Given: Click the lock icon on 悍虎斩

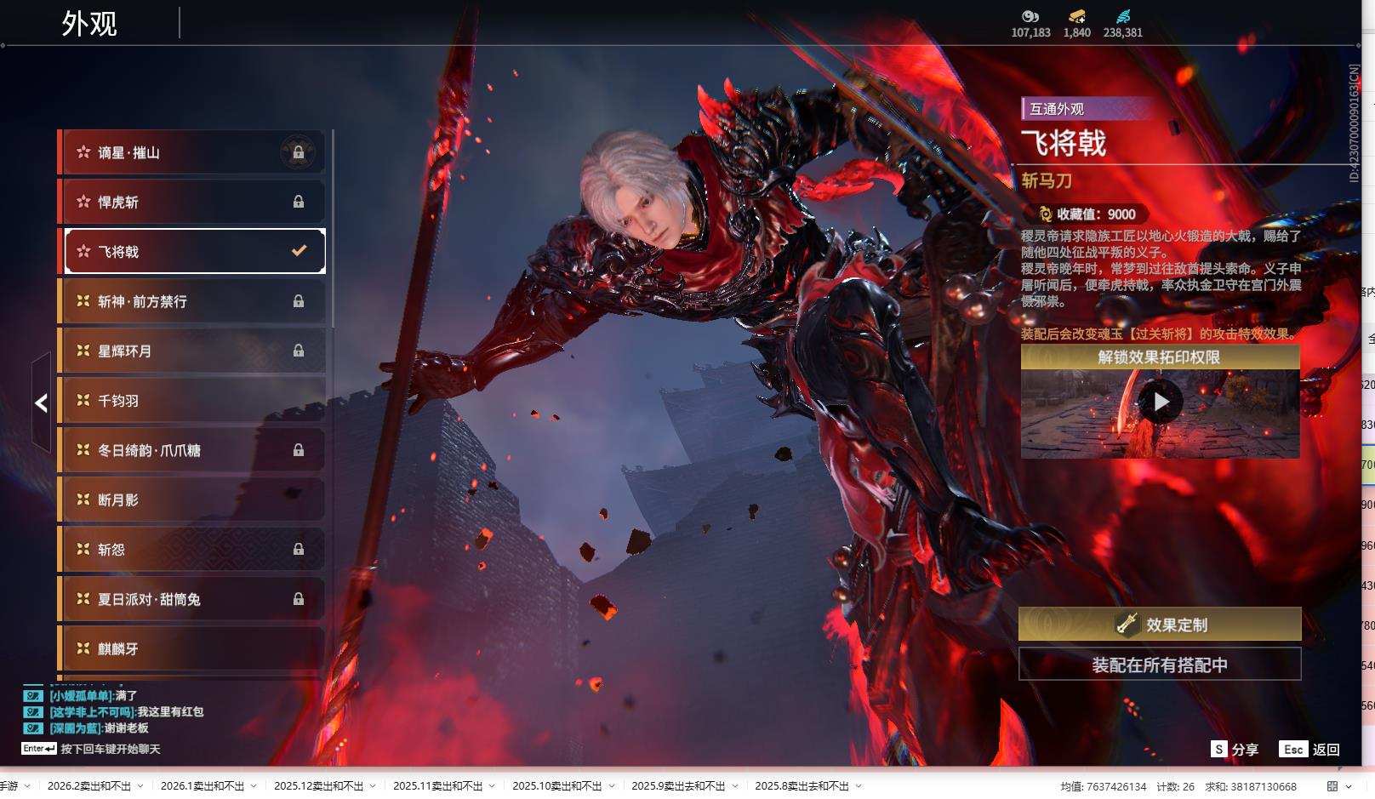Looking at the screenshot, I should click(299, 202).
